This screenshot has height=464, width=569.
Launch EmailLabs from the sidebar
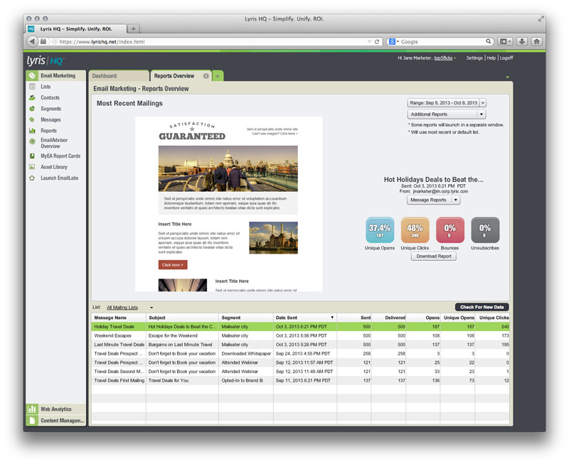pyautogui.click(x=60, y=178)
